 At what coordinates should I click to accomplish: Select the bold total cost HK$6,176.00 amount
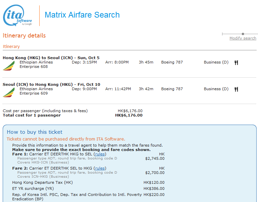coord(129,115)
